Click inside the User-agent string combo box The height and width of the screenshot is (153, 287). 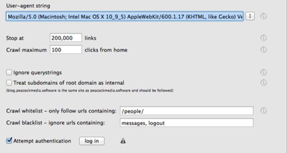[125, 17]
